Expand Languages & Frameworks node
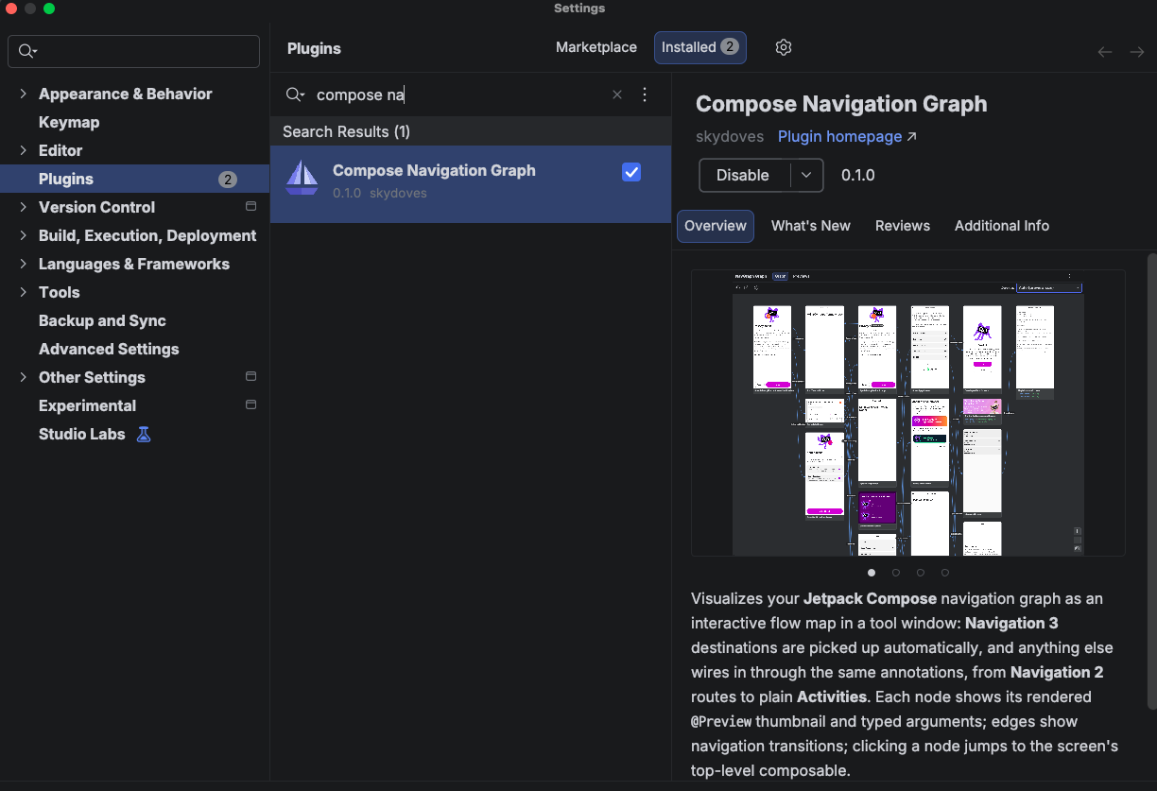This screenshot has height=791, width=1157. click(x=23, y=264)
